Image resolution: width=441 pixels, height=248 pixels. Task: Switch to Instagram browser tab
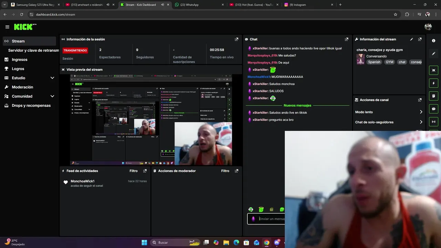tap(309, 5)
